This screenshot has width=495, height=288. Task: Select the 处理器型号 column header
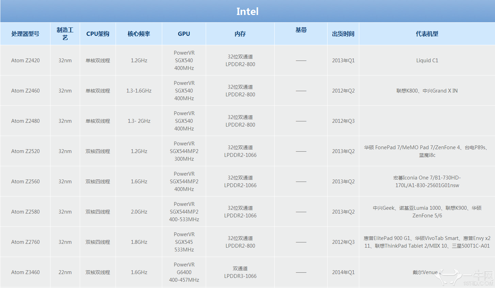pyautogui.click(x=25, y=34)
